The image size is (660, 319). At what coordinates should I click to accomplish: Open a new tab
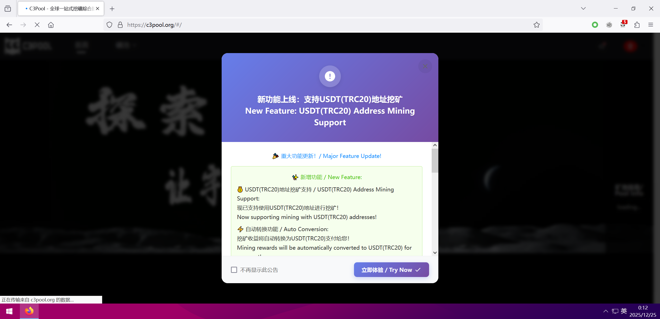point(112,9)
